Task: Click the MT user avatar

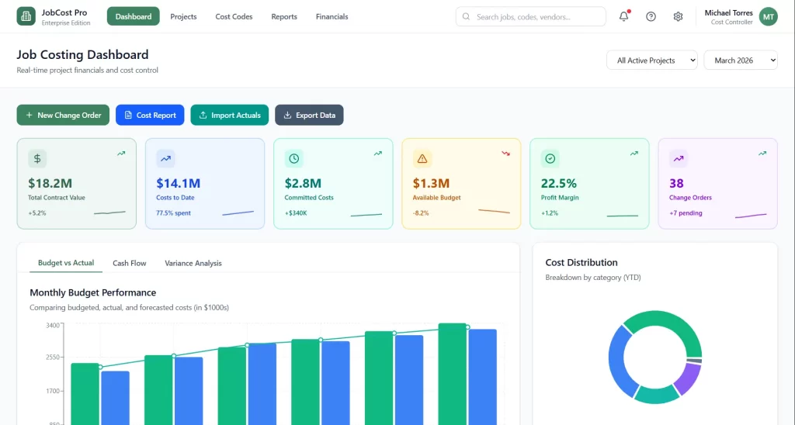Action: 768,16
